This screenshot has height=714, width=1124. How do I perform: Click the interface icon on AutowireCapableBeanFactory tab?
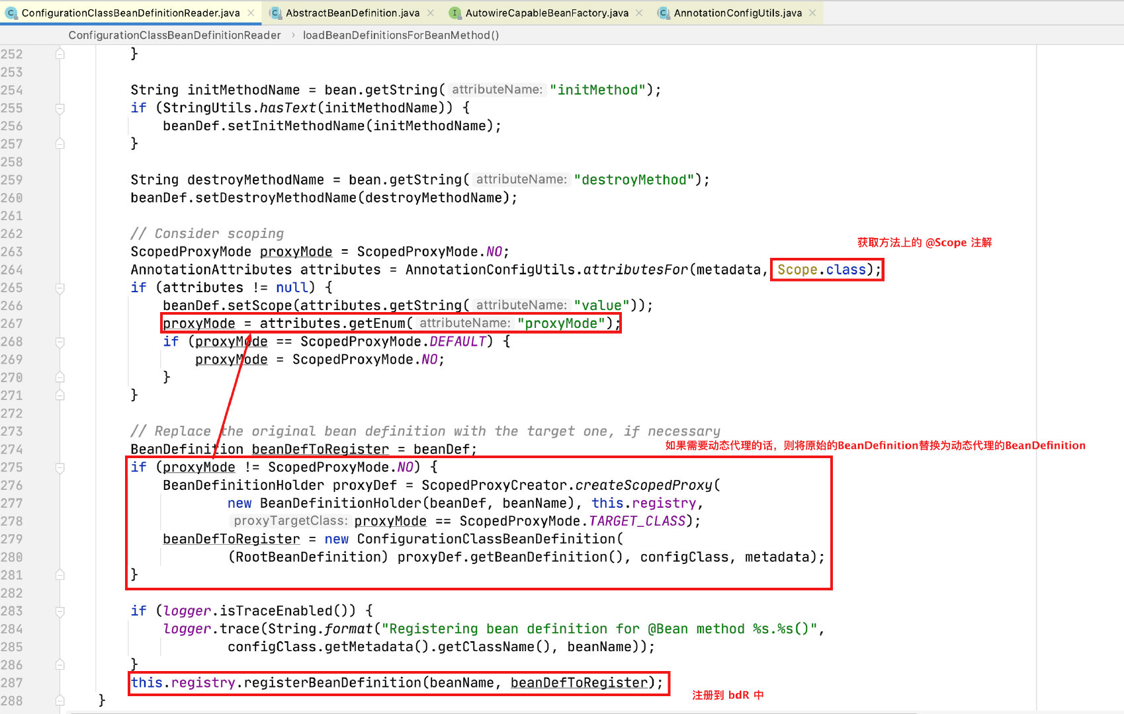455,13
